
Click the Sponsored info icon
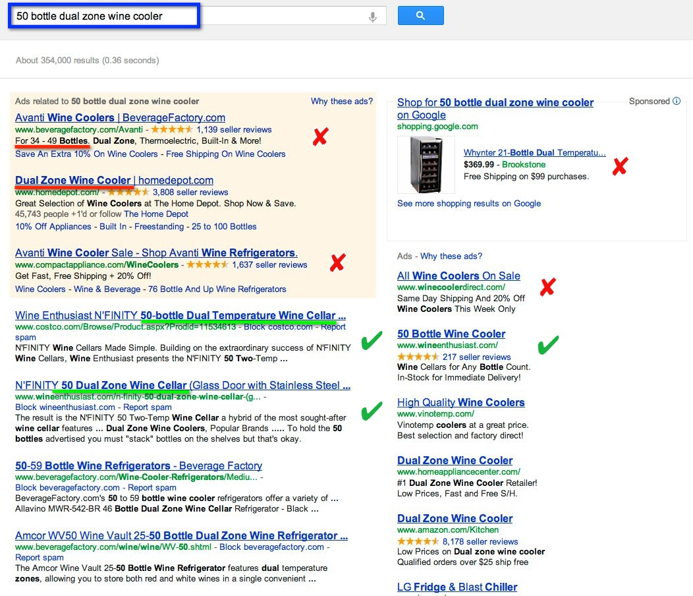(677, 101)
